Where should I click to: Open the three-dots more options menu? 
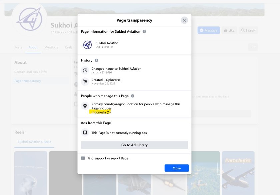coord(253,47)
